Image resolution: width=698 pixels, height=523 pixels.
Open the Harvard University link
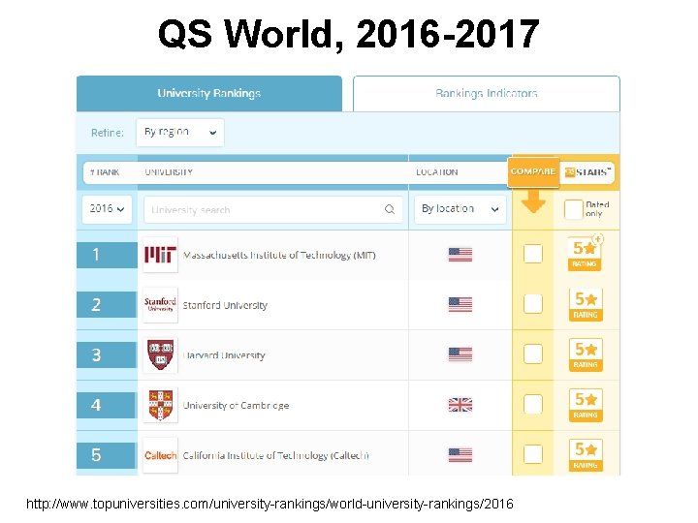[x=224, y=355]
